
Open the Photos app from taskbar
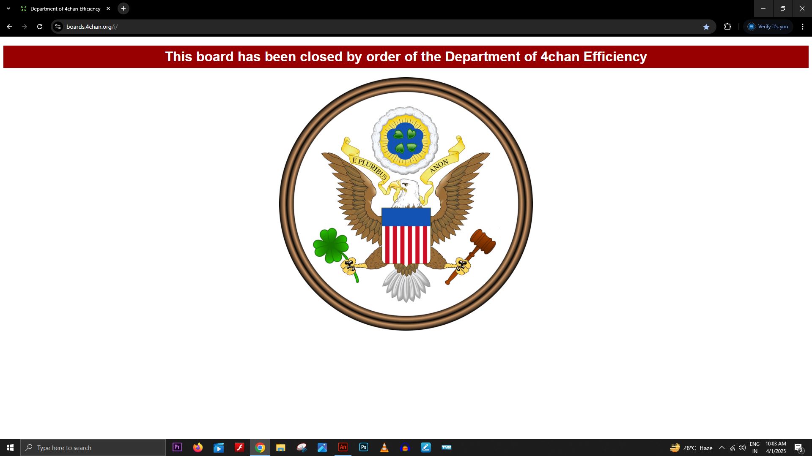pyautogui.click(x=322, y=447)
